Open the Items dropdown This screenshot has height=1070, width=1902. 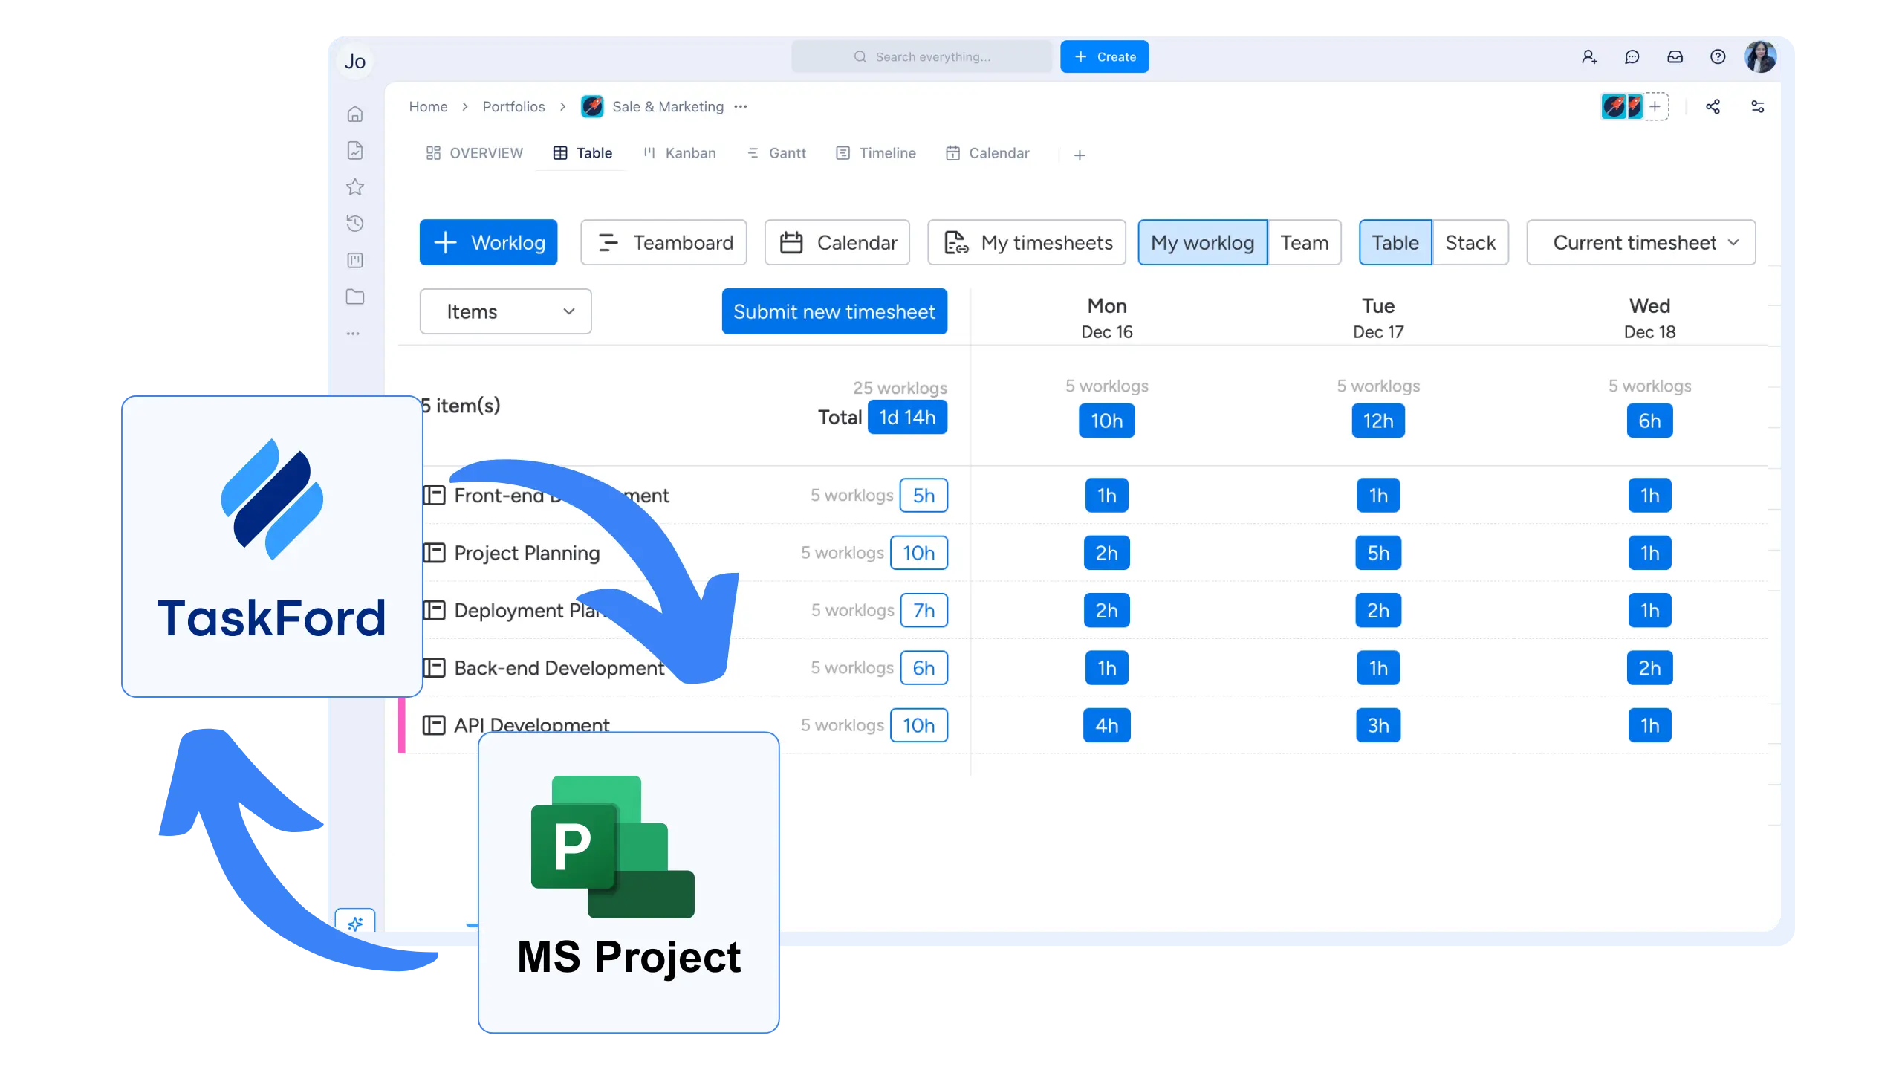point(504,311)
